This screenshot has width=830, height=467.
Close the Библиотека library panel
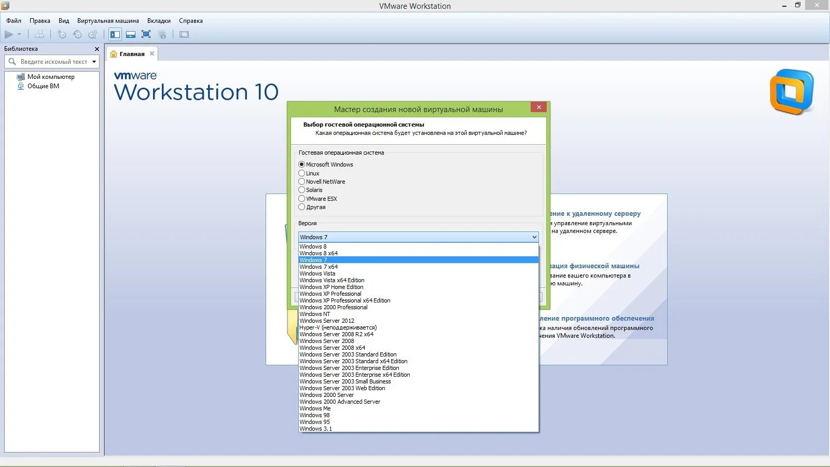(x=96, y=49)
